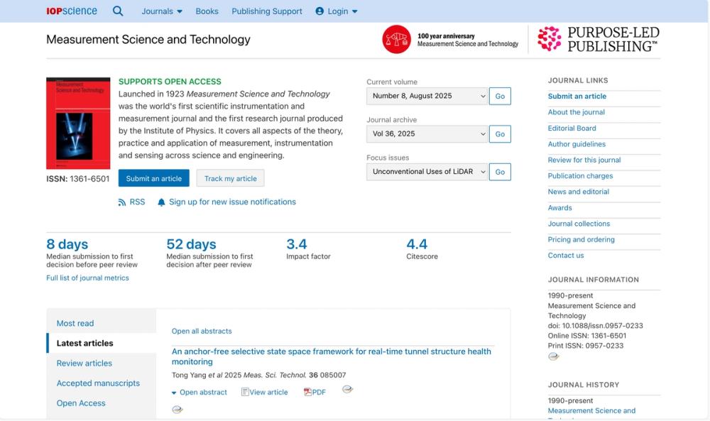This screenshot has height=421, width=710.
Task: Expand the Login dropdown
Action: pyautogui.click(x=337, y=11)
